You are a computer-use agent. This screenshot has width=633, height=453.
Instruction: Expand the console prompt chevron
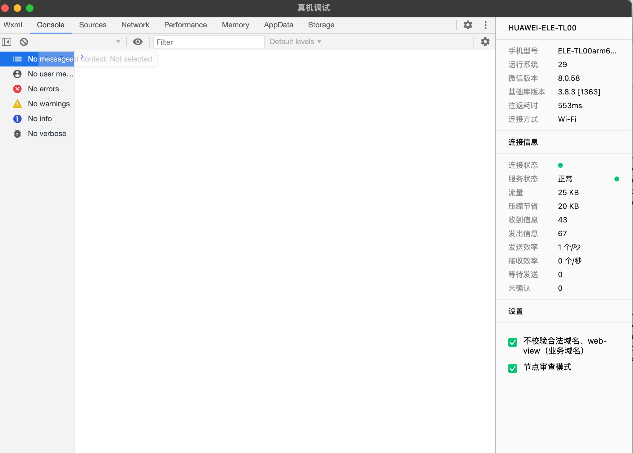[82, 56]
